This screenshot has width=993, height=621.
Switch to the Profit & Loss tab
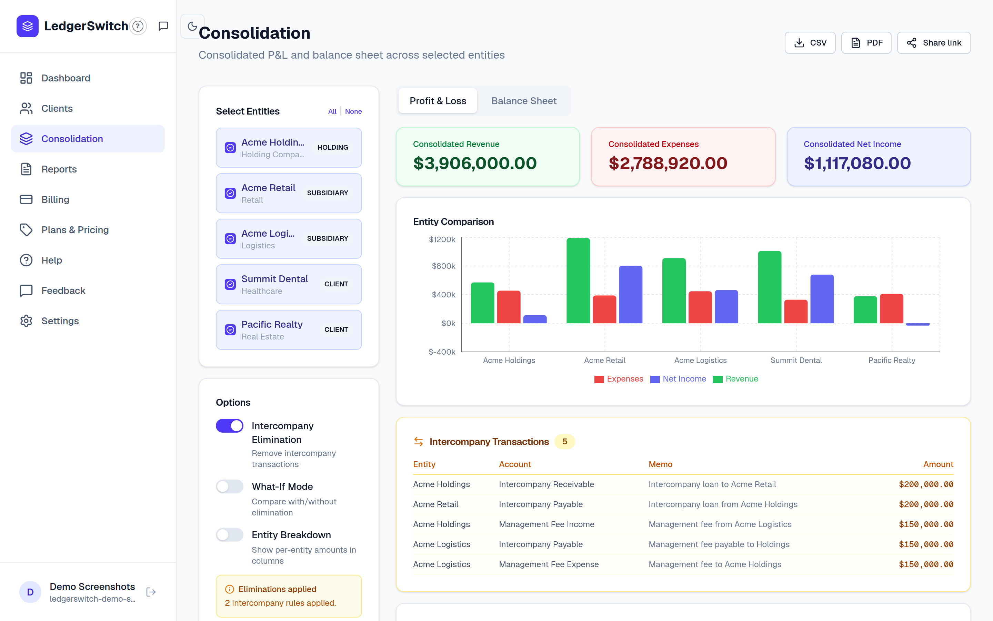[438, 101]
